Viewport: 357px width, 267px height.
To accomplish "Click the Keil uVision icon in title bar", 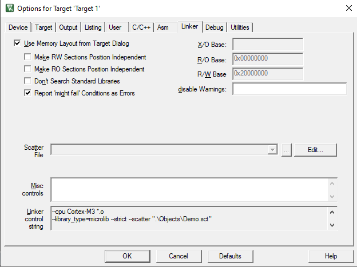I will point(10,8).
